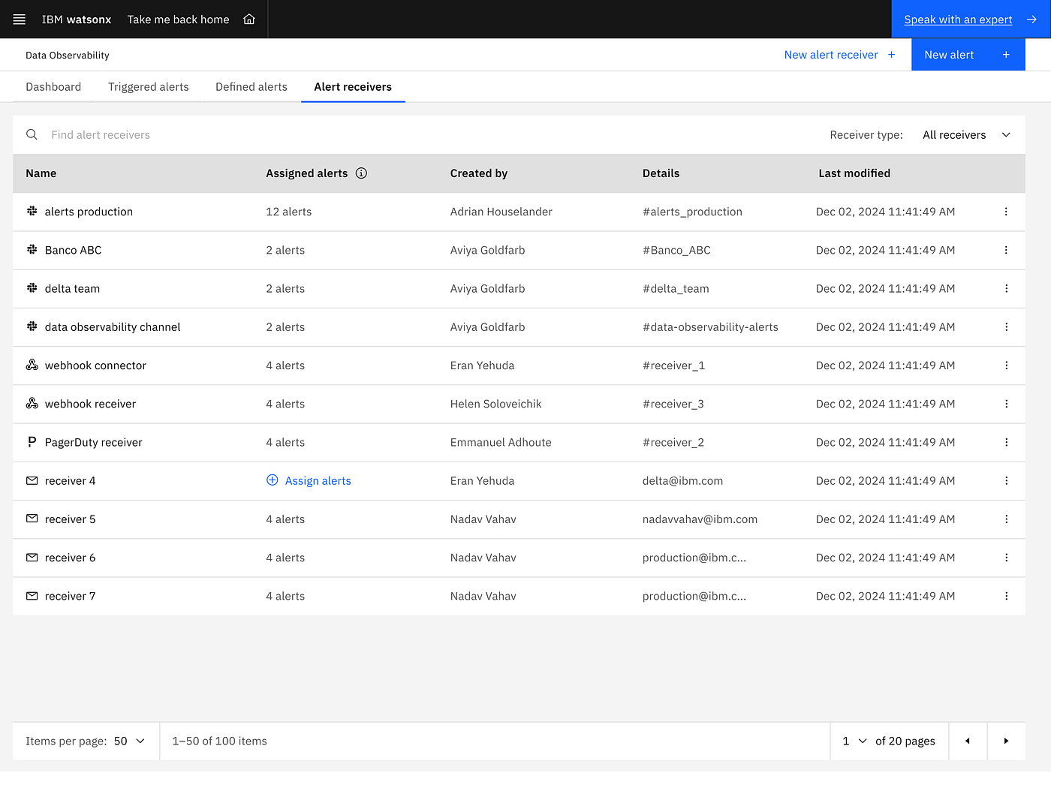Viewport: 1051px width, 785px height.
Task: Click Assign alerts link for receiver 4
Action: (x=318, y=481)
